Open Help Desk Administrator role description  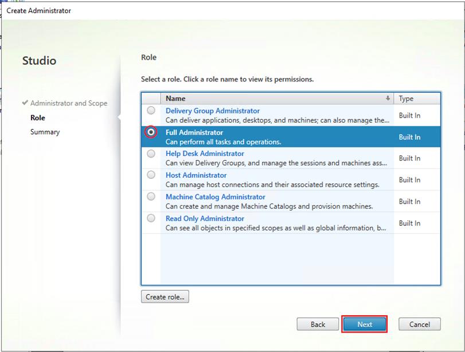tap(205, 154)
